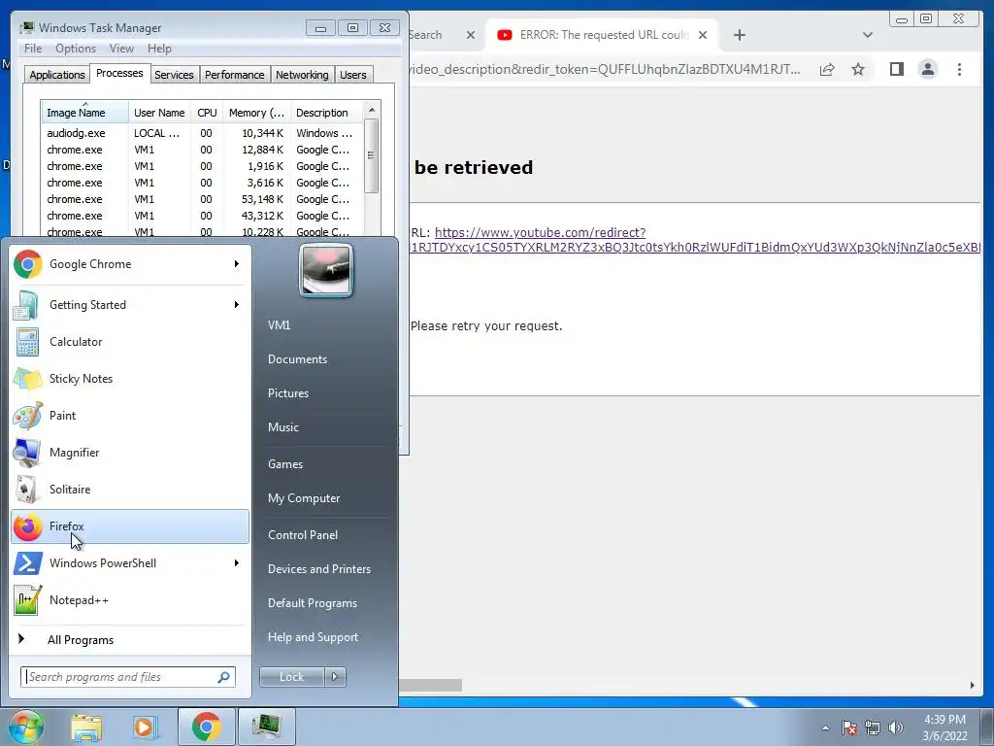Sort processes by Memory column
The image size is (994, 746).
click(x=256, y=113)
